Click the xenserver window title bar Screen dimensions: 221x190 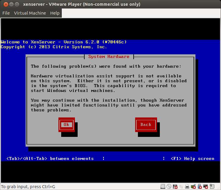tap(111, 4)
